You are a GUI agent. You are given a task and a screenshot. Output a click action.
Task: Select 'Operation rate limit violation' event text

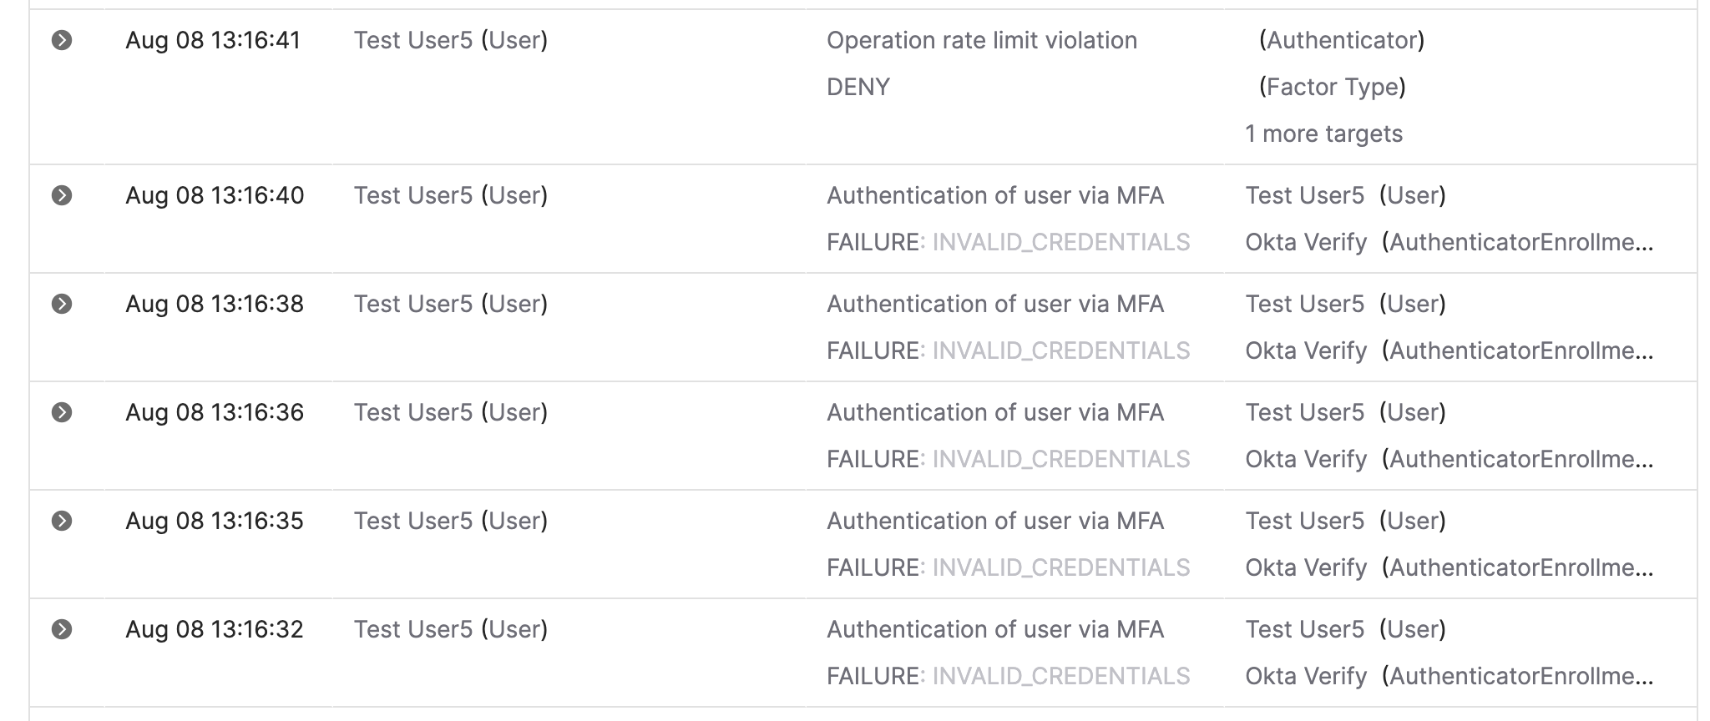coord(981,40)
